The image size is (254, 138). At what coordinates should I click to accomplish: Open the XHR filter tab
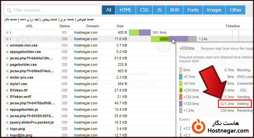174,10
